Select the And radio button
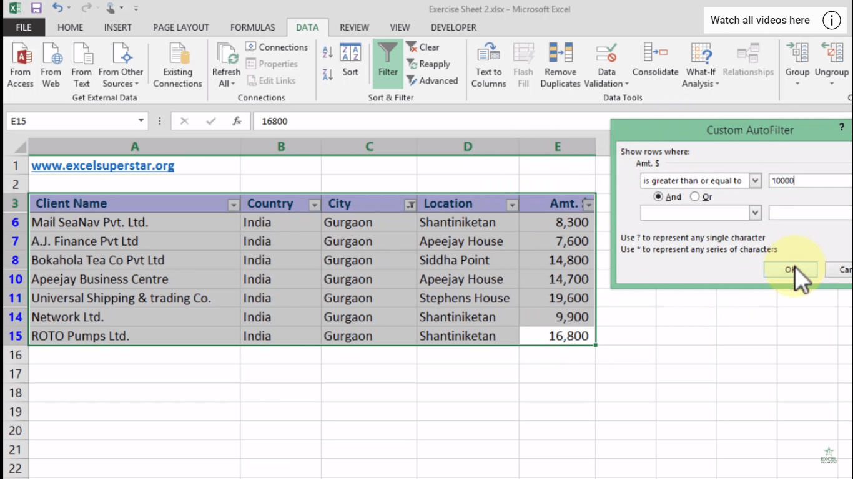This screenshot has height=479, width=853. 659,196
